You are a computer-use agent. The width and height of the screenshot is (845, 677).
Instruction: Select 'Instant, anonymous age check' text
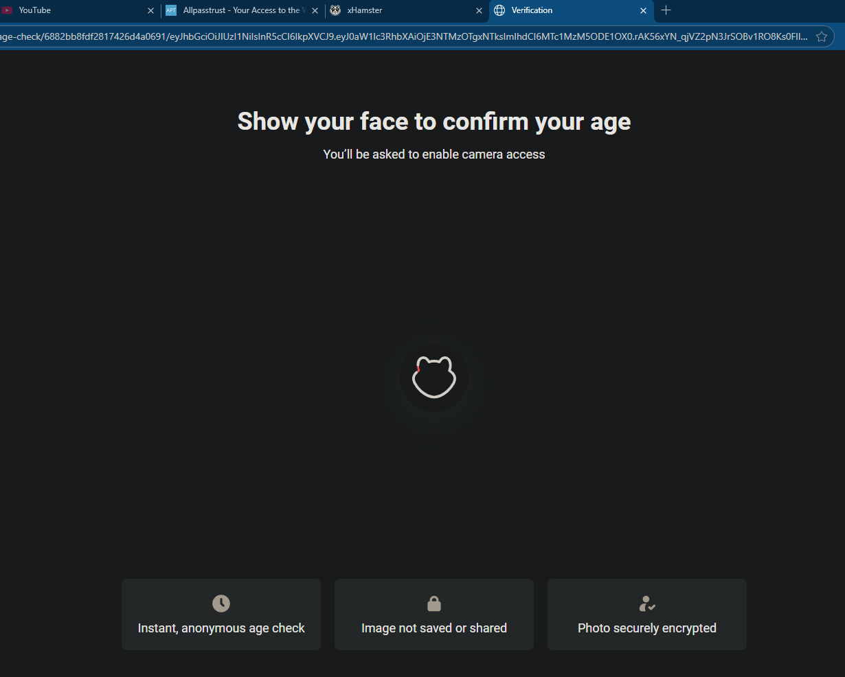(x=221, y=628)
